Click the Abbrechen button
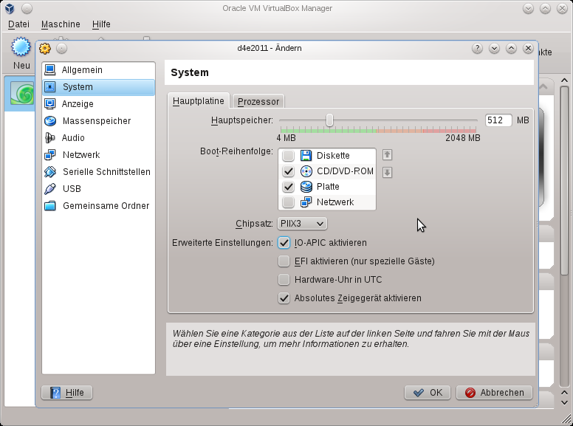The height and width of the screenshot is (426, 573). pyautogui.click(x=495, y=393)
